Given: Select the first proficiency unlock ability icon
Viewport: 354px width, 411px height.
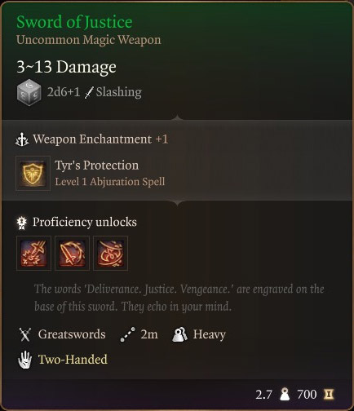Looking at the screenshot, I should (33, 254).
